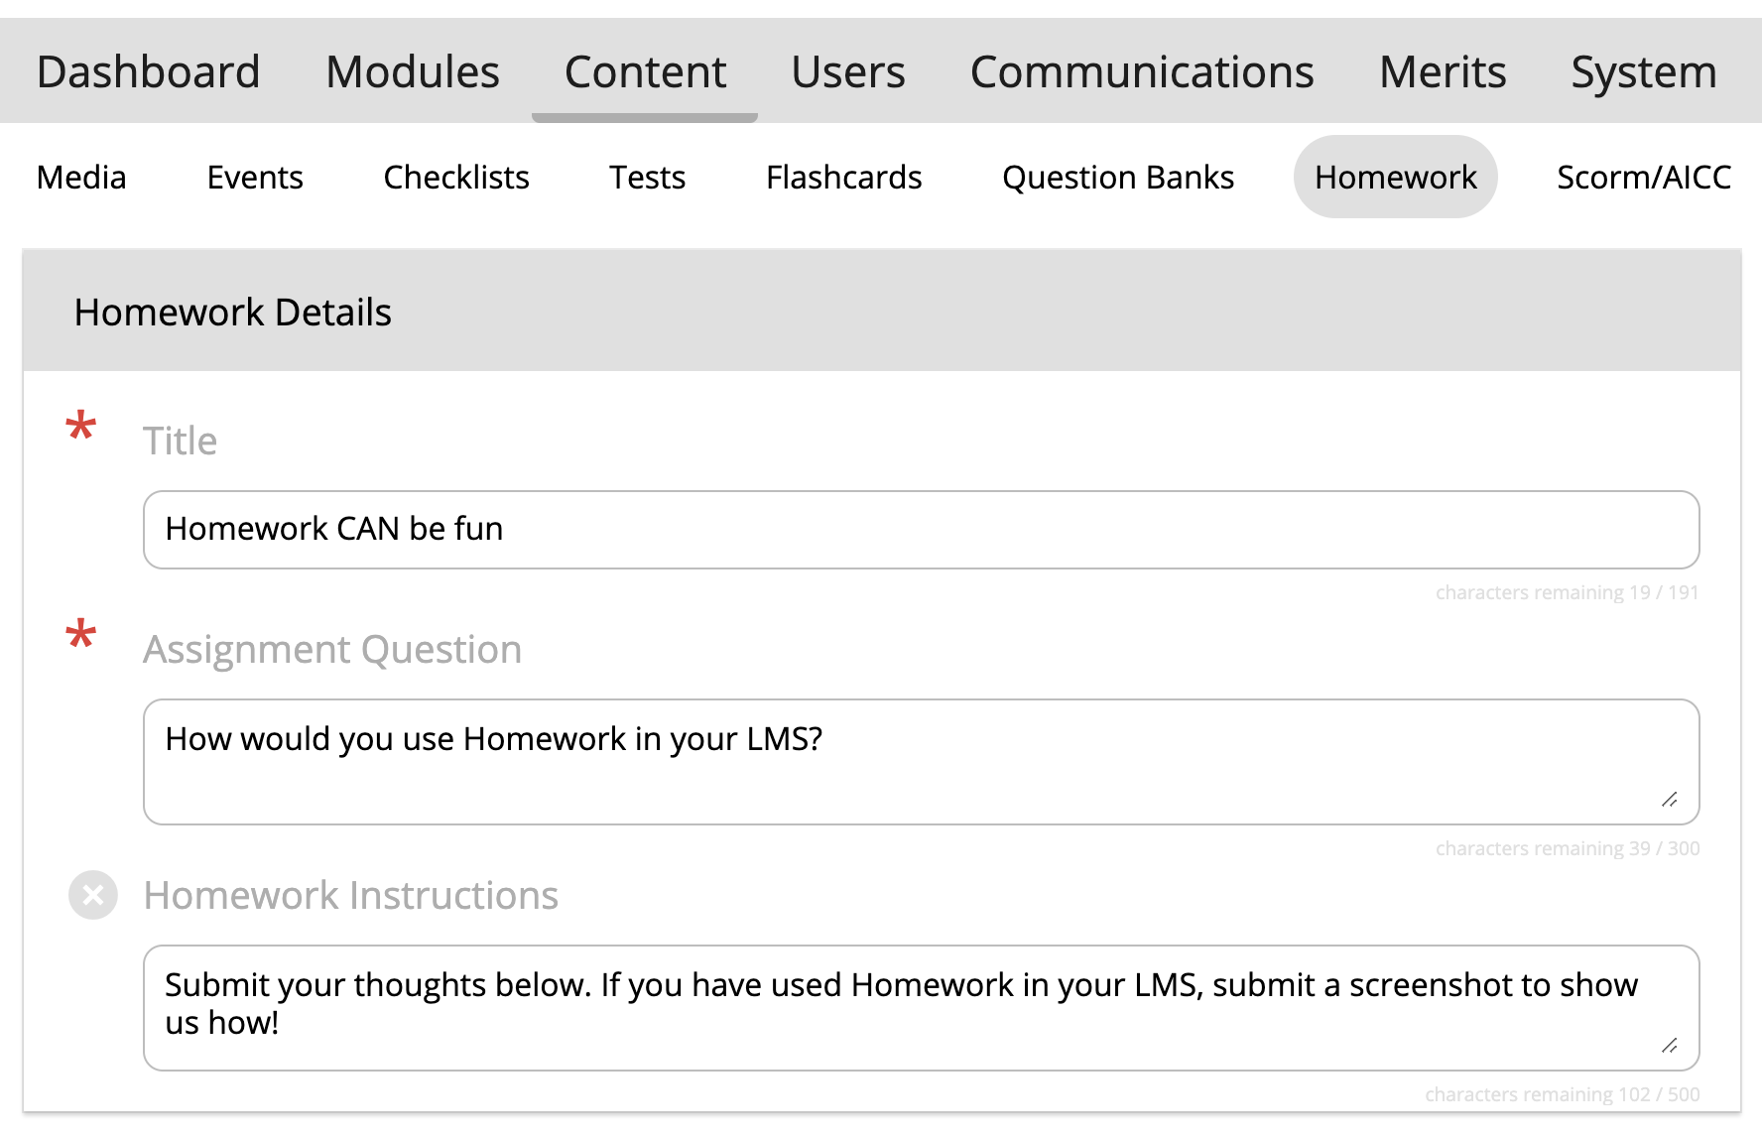
Task: Click the red asterisk next to Title
Action: [80, 428]
